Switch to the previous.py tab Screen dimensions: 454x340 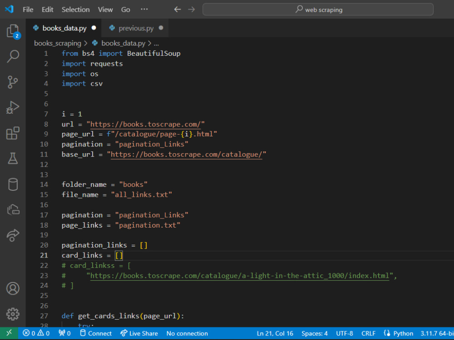135,28
